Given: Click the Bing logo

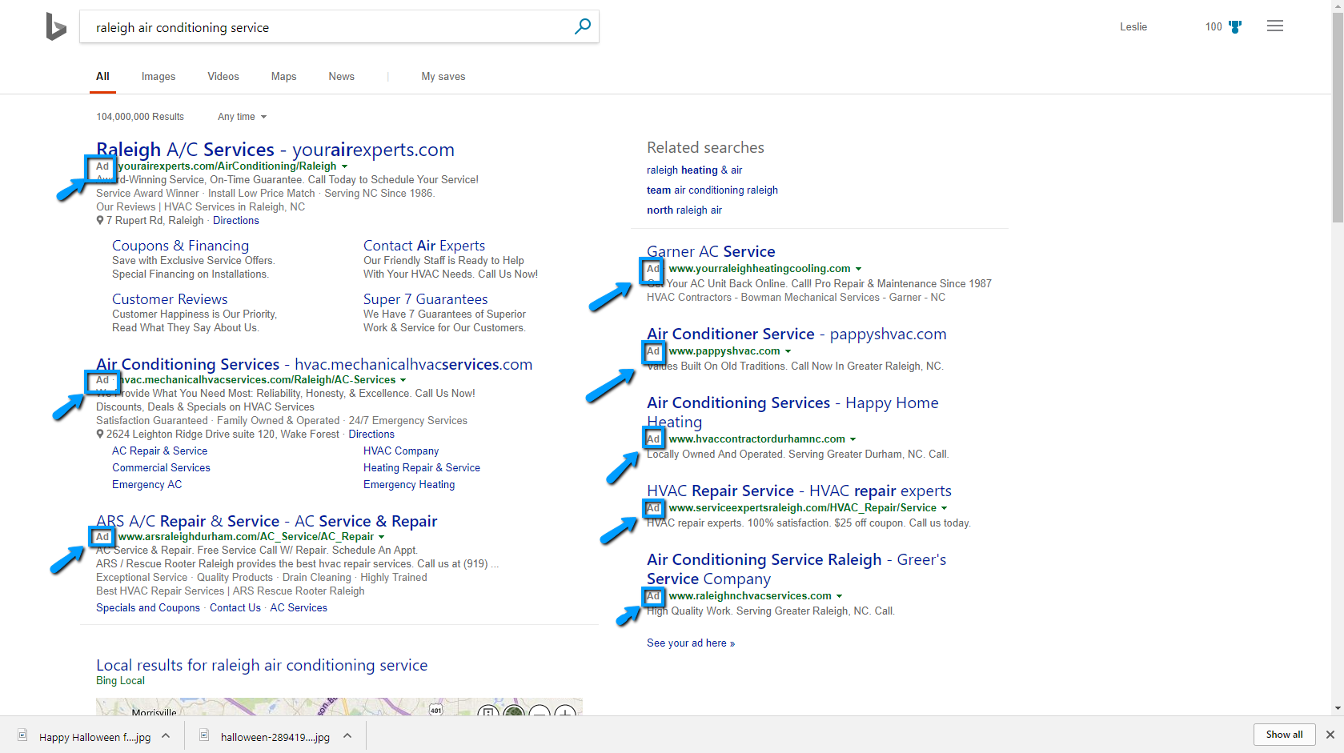Looking at the screenshot, I should 56,26.
